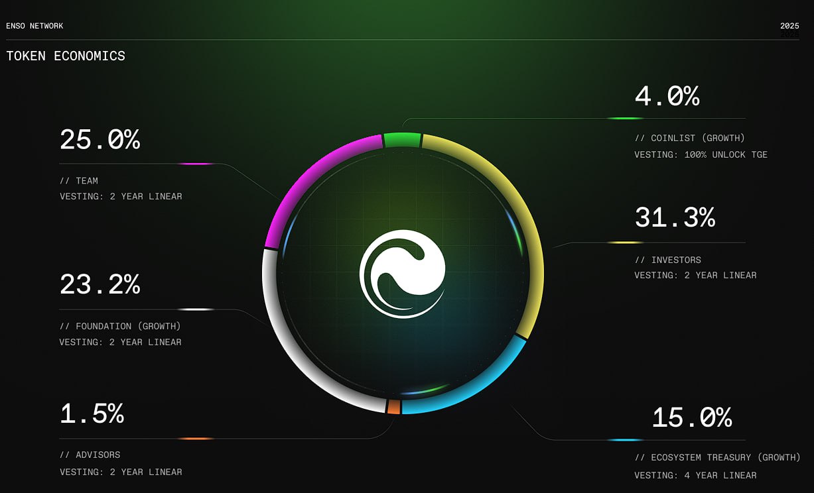814x493 pixels.
Task: Click the white legend marker under 23.2%
Action: pyautogui.click(x=196, y=309)
